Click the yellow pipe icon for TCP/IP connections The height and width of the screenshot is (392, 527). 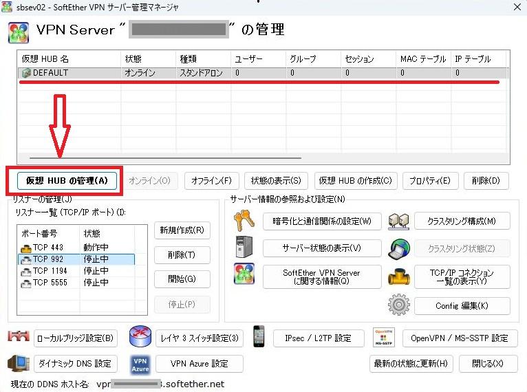[x=398, y=276]
